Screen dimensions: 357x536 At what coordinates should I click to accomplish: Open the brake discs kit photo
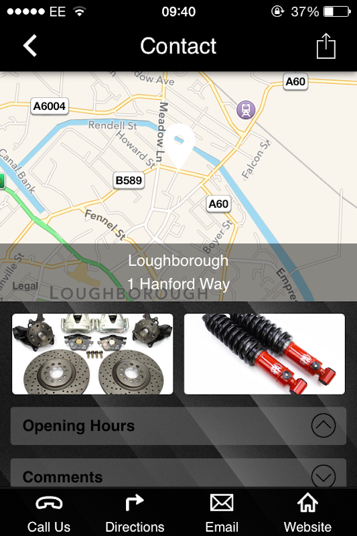click(92, 354)
